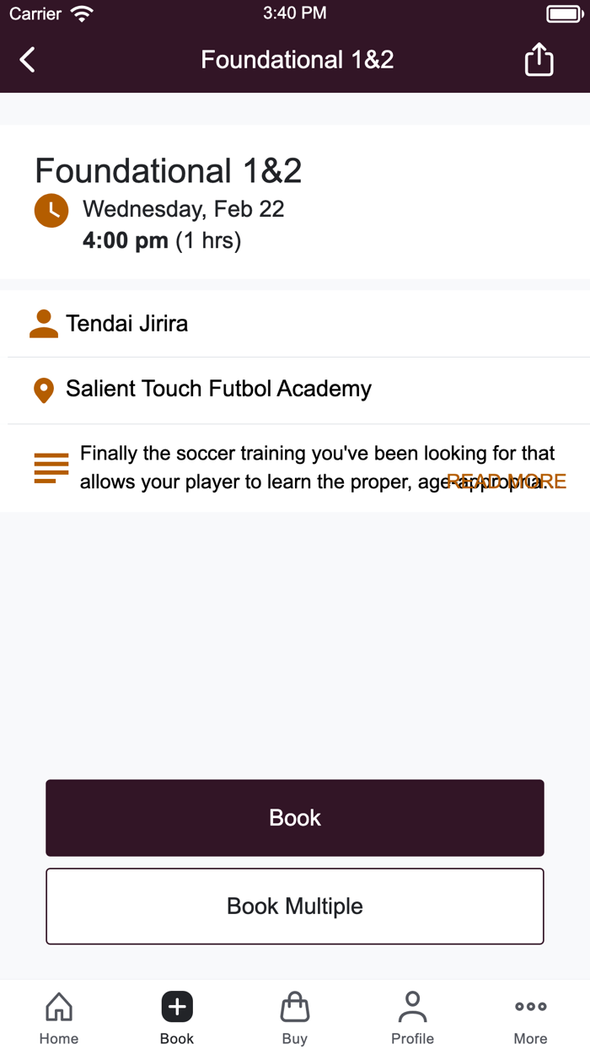590x1049 pixels.
Task: Expand the description with READ MORE
Action: tap(506, 481)
